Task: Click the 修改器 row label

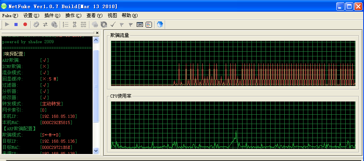Action: click(10, 98)
